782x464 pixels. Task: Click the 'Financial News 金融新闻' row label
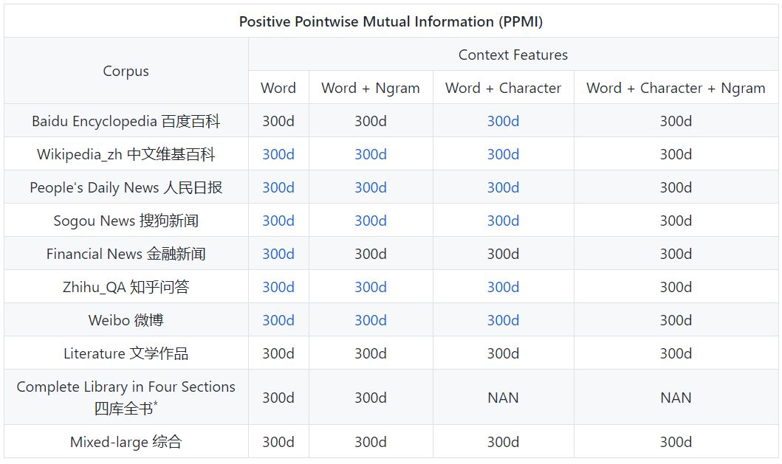(126, 254)
